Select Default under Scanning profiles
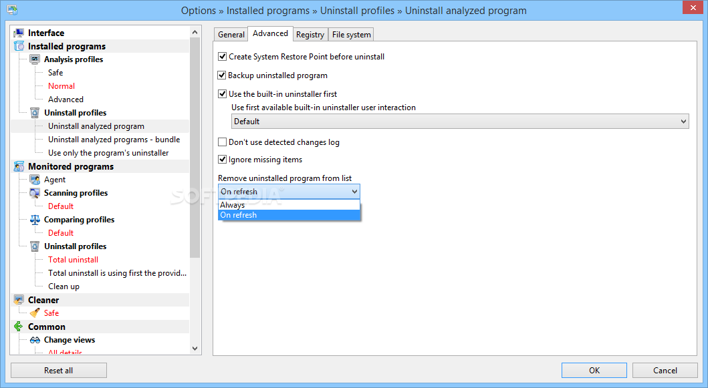 (x=61, y=206)
